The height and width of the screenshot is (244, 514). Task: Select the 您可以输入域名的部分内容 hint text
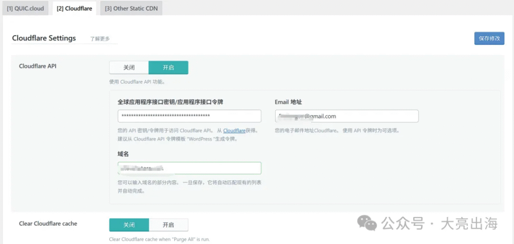(189, 187)
